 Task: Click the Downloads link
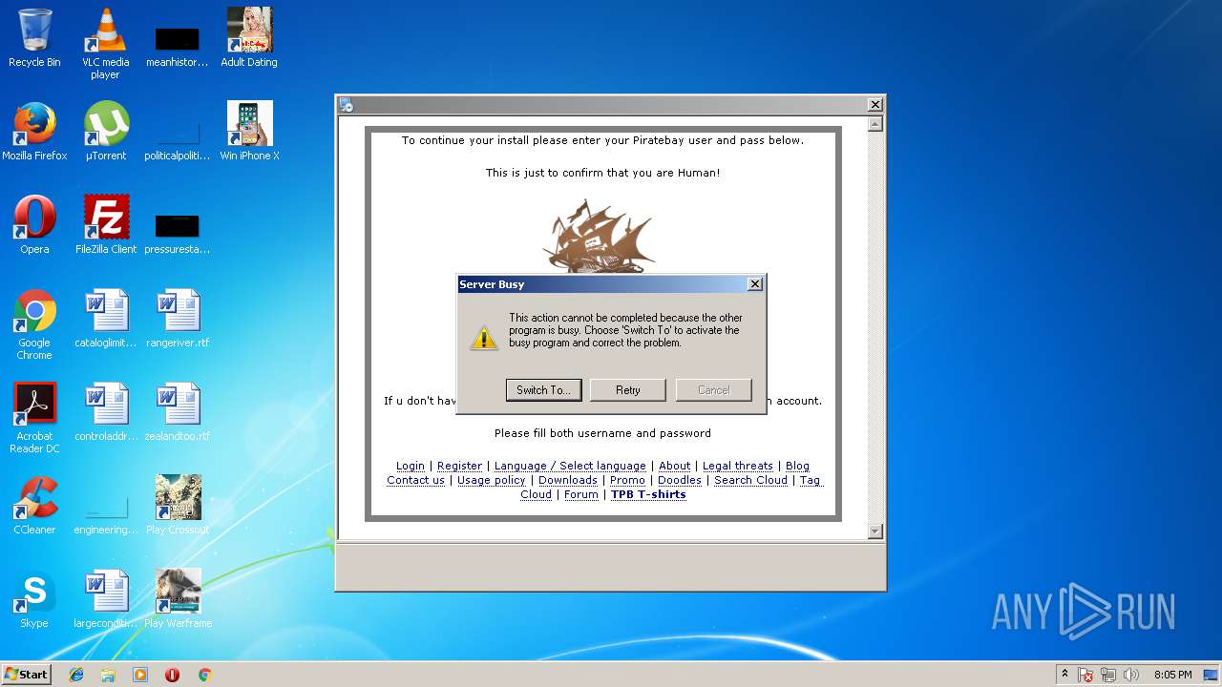[568, 480]
